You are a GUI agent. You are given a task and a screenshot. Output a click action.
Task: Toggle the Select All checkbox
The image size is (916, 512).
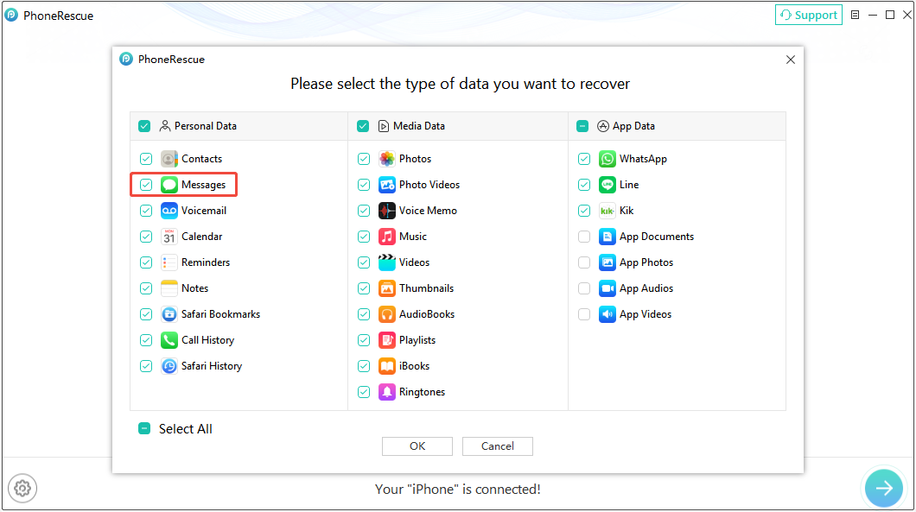pyautogui.click(x=144, y=428)
